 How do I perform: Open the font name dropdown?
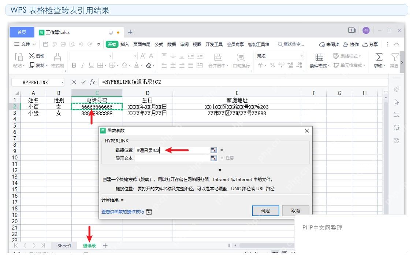coord(110,56)
